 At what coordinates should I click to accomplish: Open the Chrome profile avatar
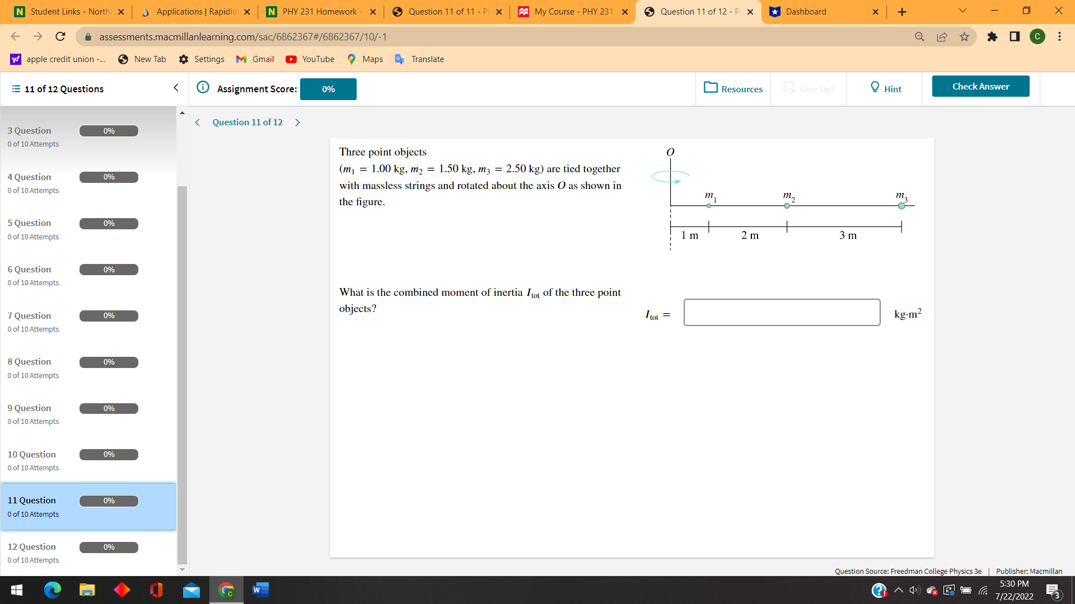coord(1037,37)
